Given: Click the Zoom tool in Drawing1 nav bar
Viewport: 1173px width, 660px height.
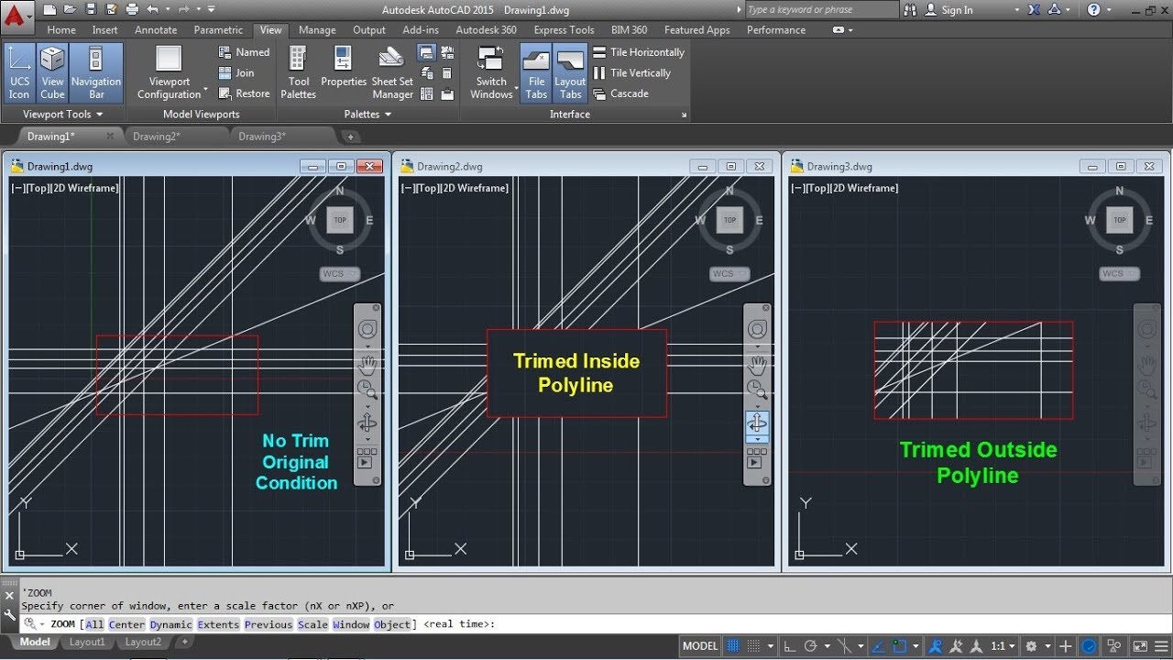Looking at the screenshot, I should [x=367, y=389].
